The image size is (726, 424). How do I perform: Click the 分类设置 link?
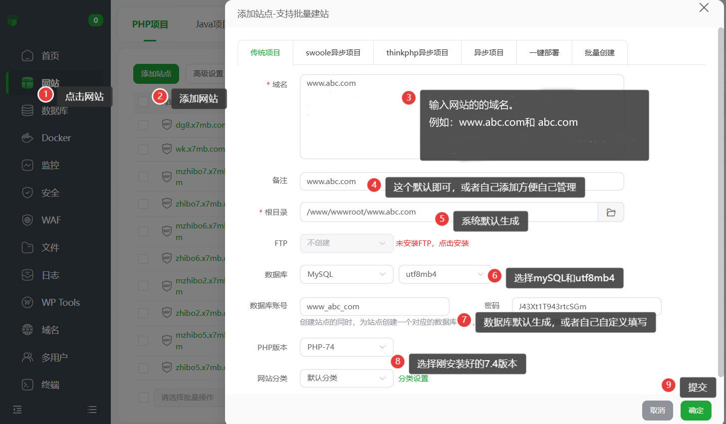point(413,379)
